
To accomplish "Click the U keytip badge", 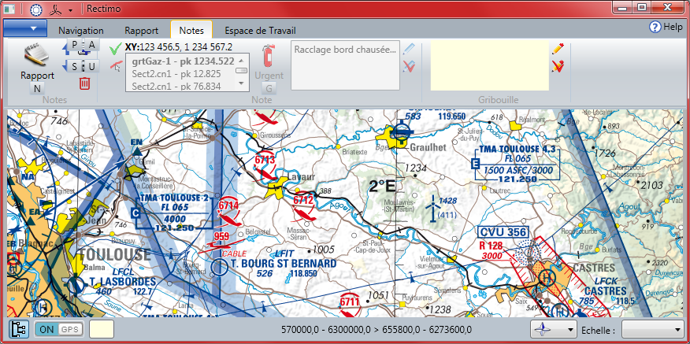I will (91, 67).
